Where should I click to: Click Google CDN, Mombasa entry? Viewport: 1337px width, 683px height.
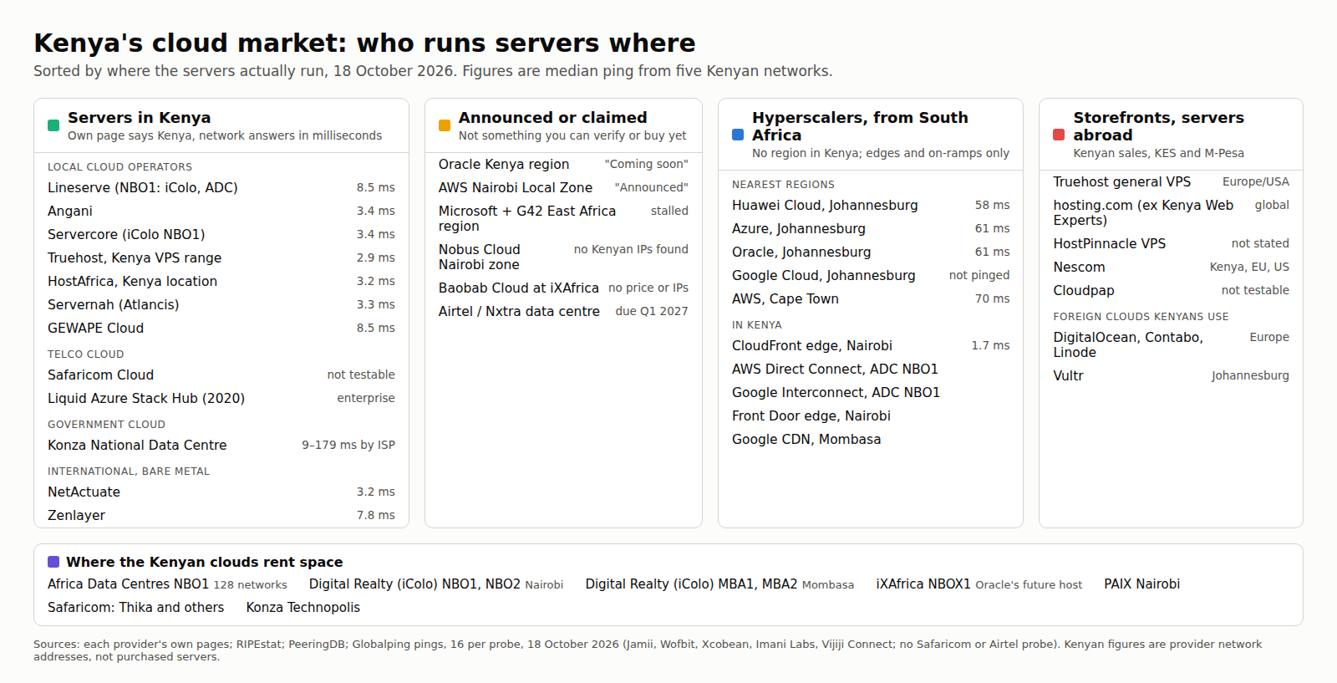click(x=871, y=439)
